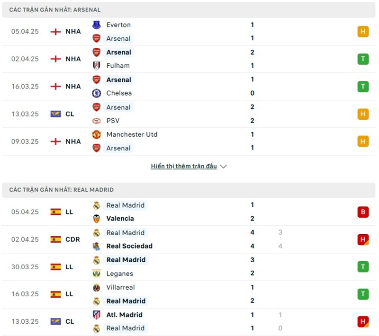Image resolution: width=379 pixels, height=336 pixels.
Task: Click the Chelsea club crest icon
Action: coord(97,93)
